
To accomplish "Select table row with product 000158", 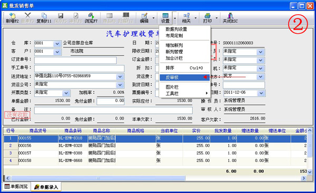I will coord(155,161).
